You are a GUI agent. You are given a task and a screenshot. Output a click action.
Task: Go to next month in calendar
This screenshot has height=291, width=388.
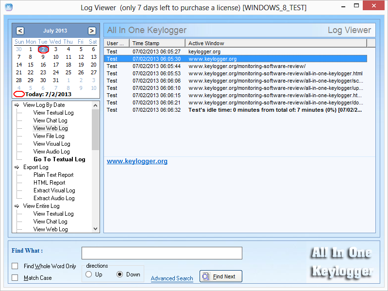click(x=92, y=31)
